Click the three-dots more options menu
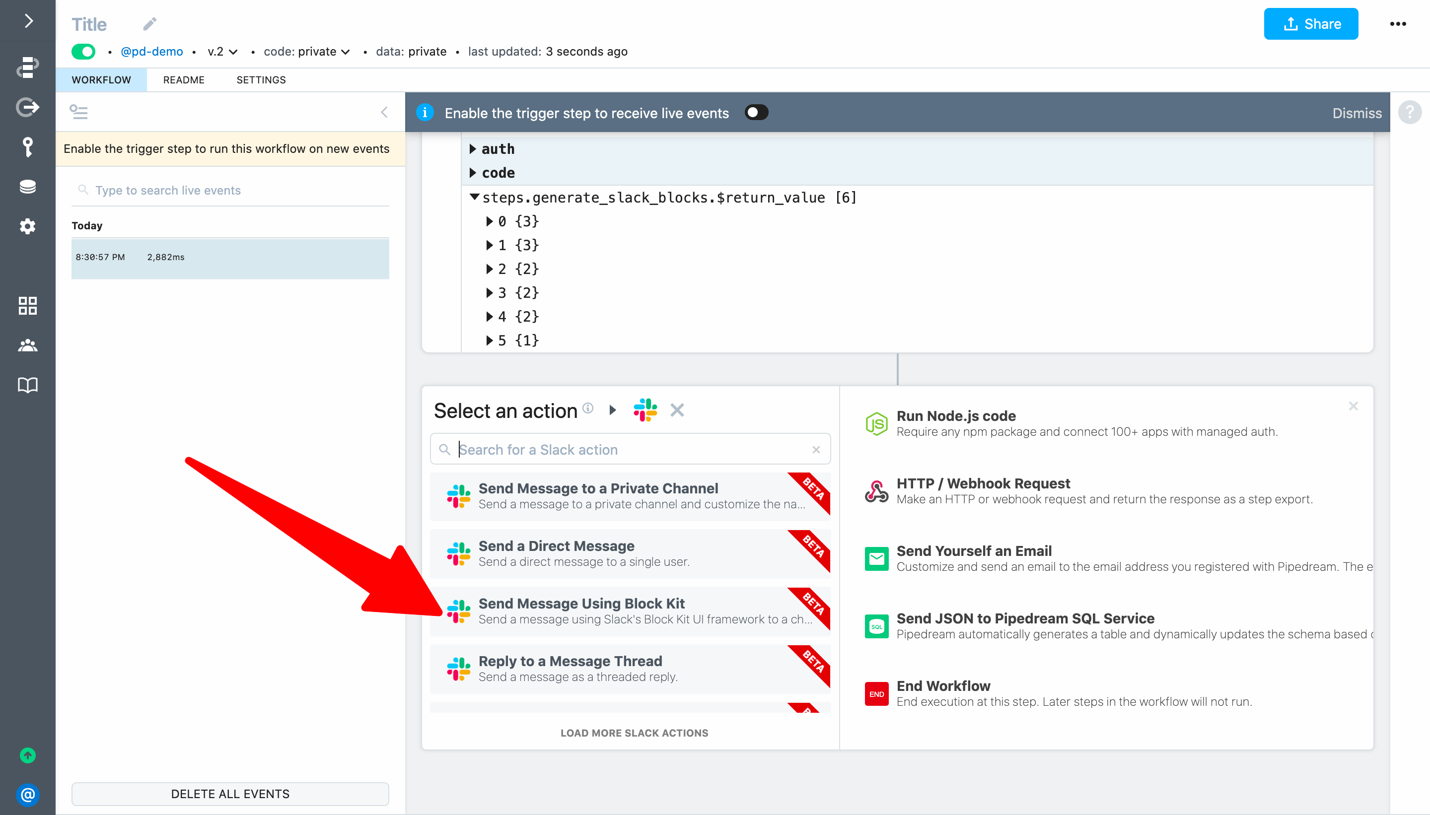The height and width of the screenshot is (815, 1430). click(1398, 24)
